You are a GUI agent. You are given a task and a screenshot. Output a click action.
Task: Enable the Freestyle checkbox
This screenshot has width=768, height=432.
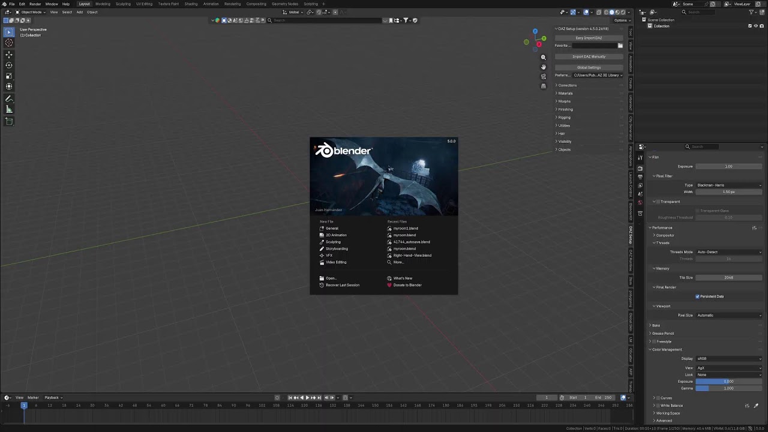(654, 341)
